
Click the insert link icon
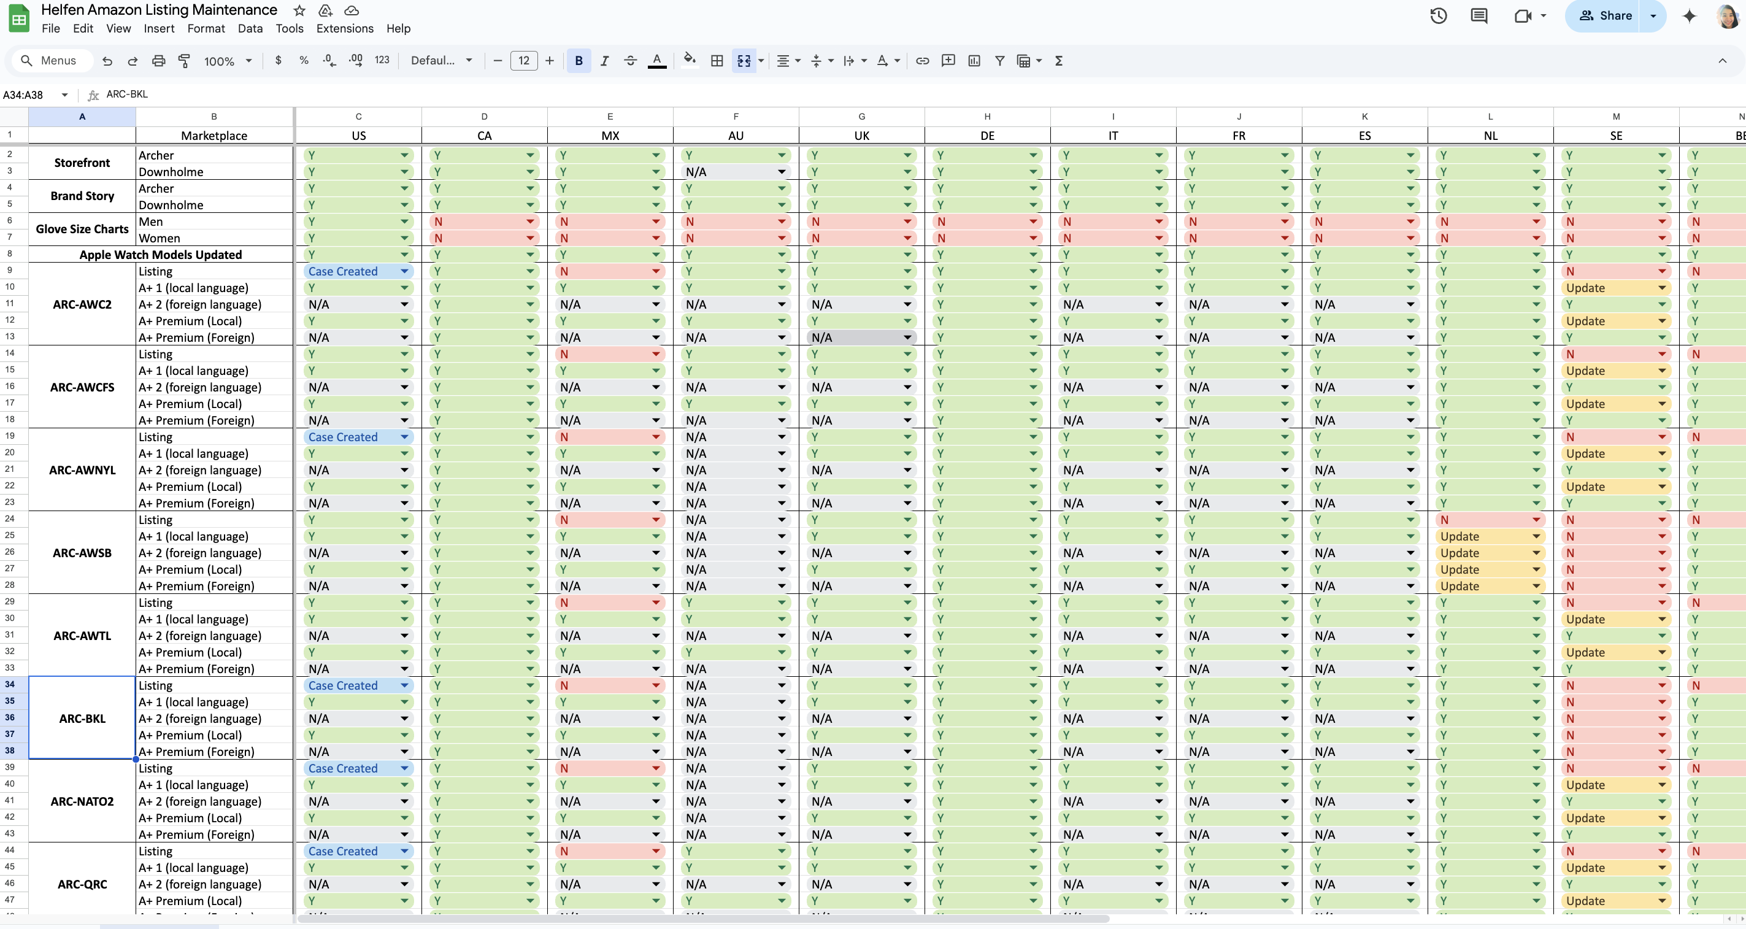(x=922, y=61)
